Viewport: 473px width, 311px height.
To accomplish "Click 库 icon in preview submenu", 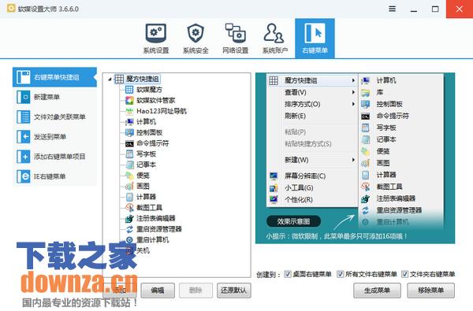I will coord(365,93).
